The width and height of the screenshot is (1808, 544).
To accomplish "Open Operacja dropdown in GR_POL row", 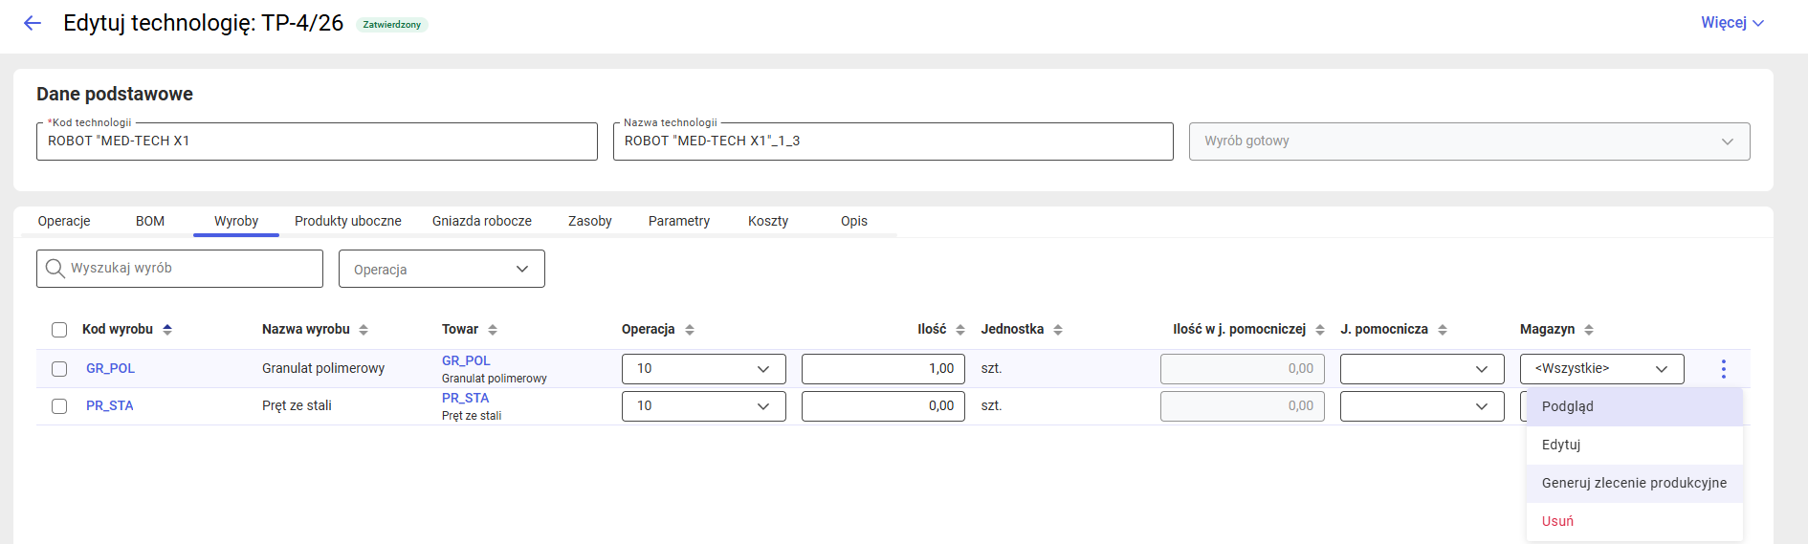I will click(x=704, y=369).
